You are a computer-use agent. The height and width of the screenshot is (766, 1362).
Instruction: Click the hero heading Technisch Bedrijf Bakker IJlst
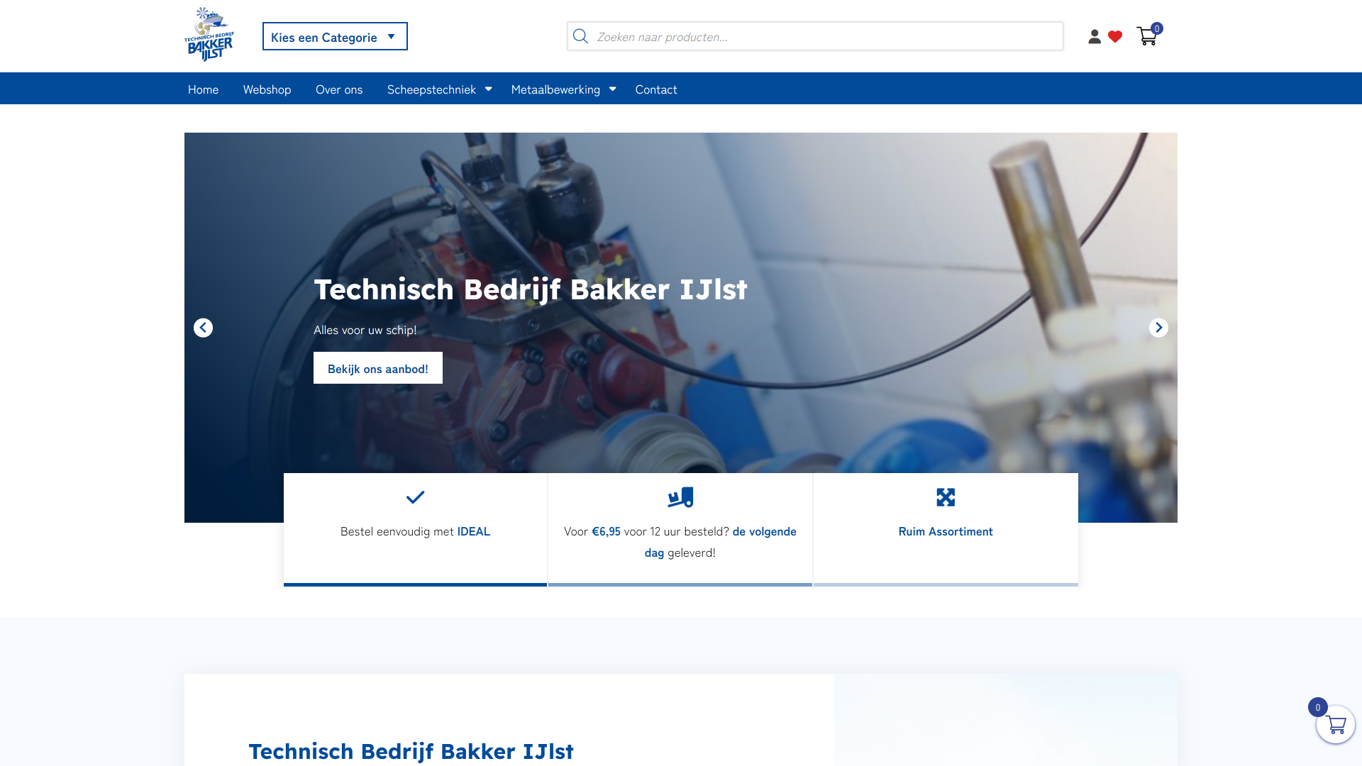(x=531, y=289)
